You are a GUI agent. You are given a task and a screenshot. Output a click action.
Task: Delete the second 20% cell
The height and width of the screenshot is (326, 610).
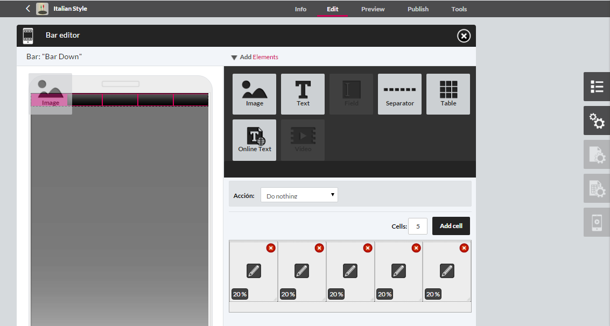click(319, 248)
